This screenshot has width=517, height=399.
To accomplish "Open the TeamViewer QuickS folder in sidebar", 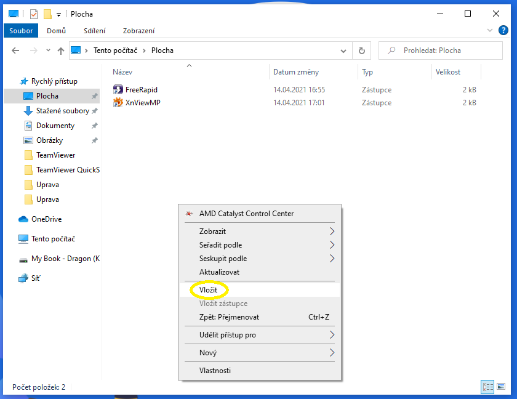I will (x=68, y=170).
